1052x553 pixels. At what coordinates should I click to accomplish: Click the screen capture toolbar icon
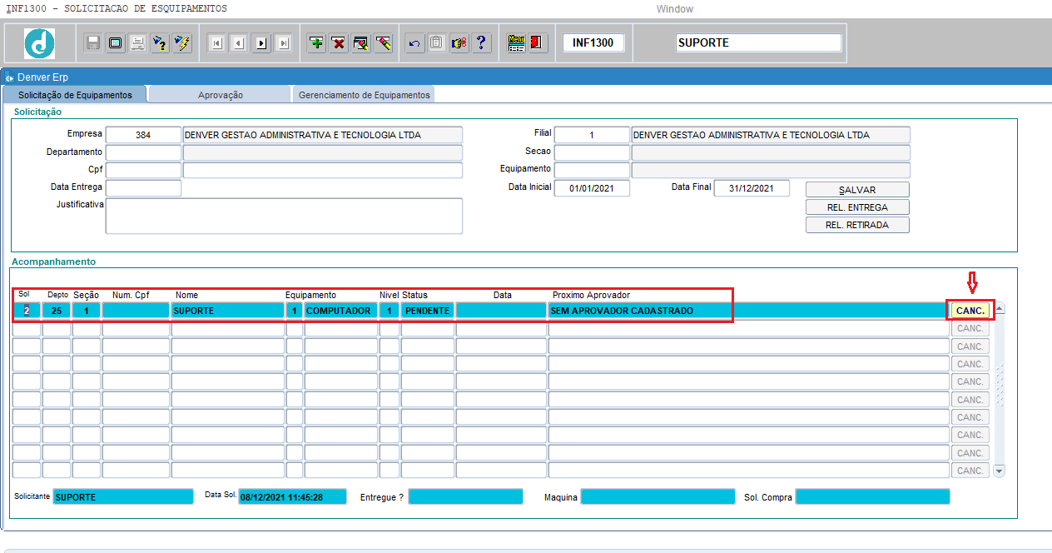coord(116,42)
